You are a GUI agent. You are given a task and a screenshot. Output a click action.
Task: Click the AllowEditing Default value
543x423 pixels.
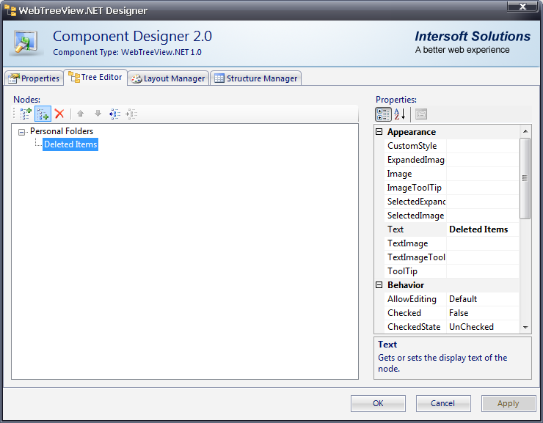(483, 299)
